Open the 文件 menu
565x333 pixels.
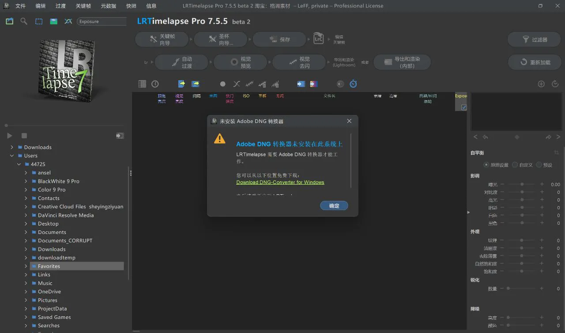20,6
